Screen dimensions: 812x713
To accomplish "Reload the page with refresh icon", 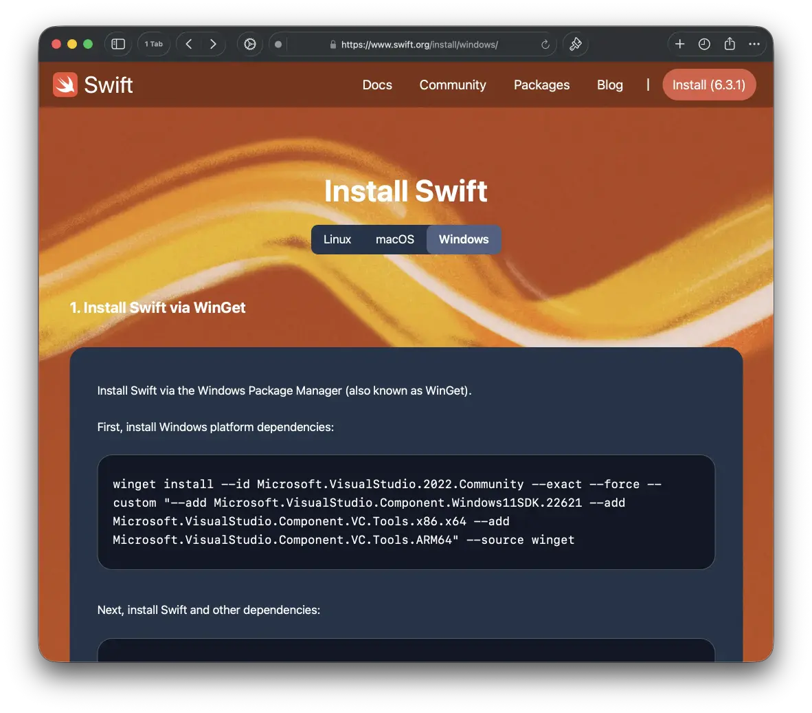I will coord(545,45).
